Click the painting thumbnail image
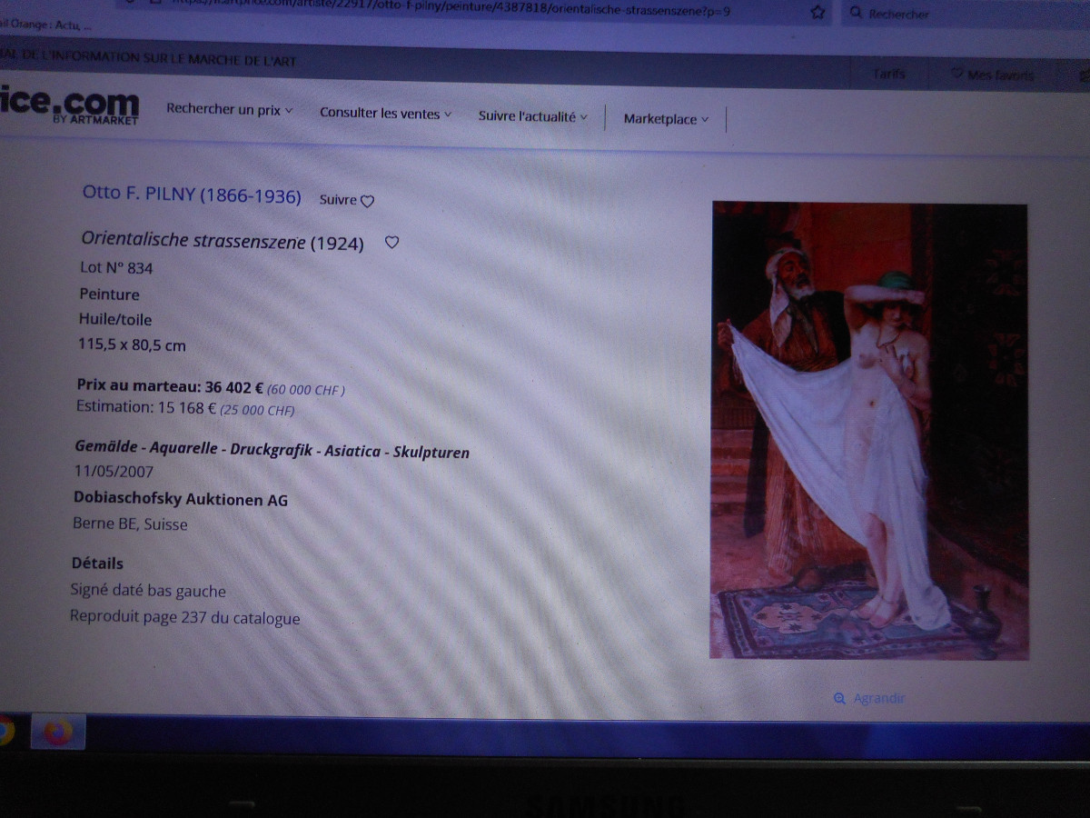The width and height of the screenshot is (1090, 818). point(869,431)
